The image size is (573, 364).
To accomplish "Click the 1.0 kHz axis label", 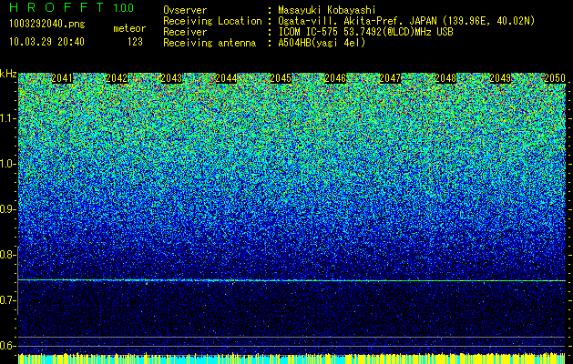I will 7,164.
